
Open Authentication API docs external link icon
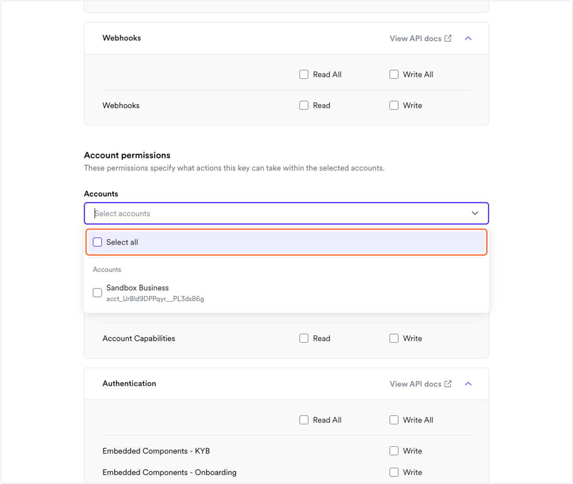448,384
